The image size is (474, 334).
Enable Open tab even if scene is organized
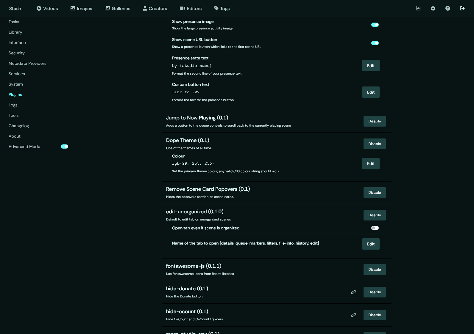point(375,228)
